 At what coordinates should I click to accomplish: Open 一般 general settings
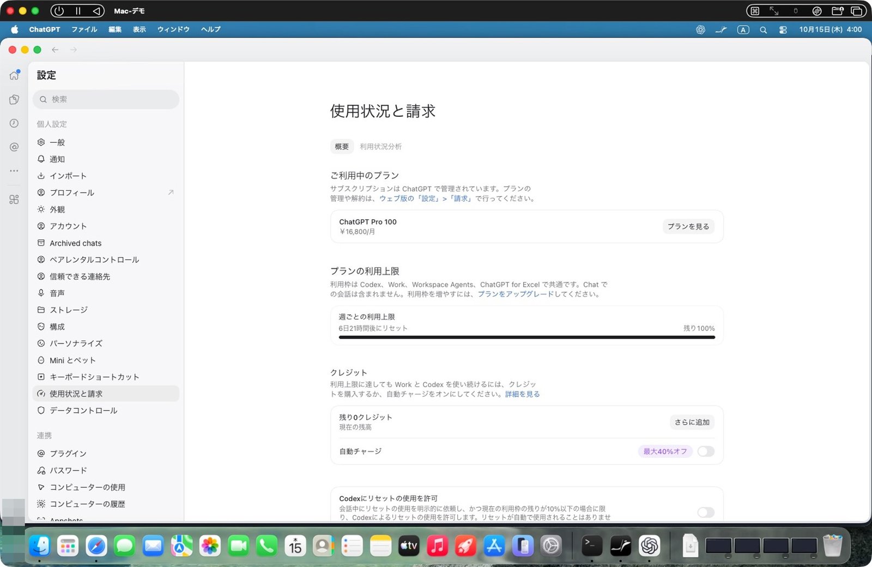(106, 142)
